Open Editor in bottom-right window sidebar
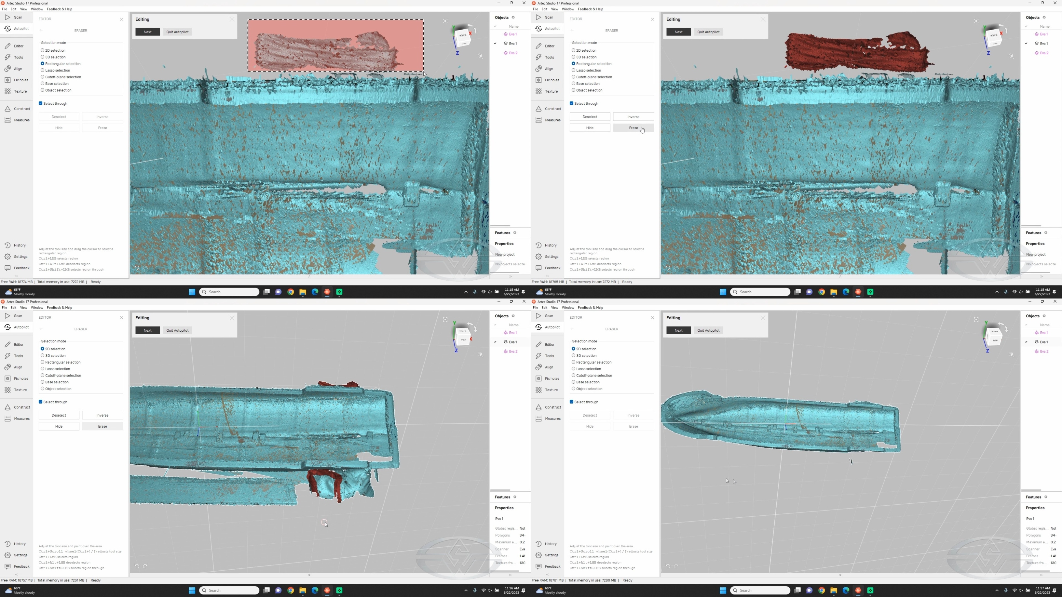 point(545,344)
